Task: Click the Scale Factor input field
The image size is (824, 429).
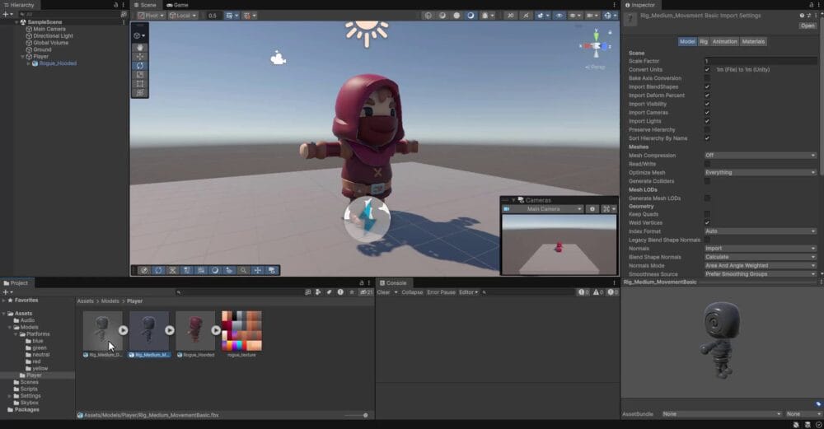Action: tap(761, 61)
